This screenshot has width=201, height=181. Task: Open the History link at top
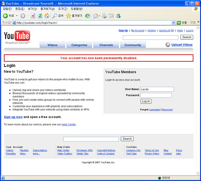[x=151, y=30]
